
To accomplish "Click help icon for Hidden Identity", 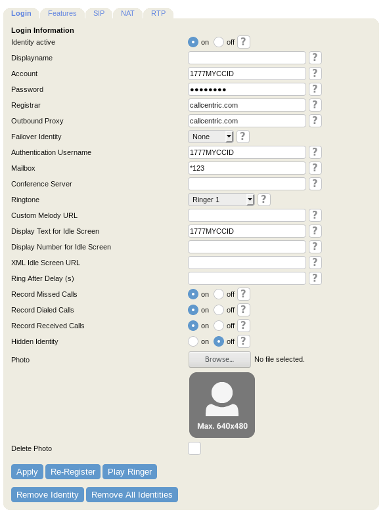I will [x=243, y=341].
